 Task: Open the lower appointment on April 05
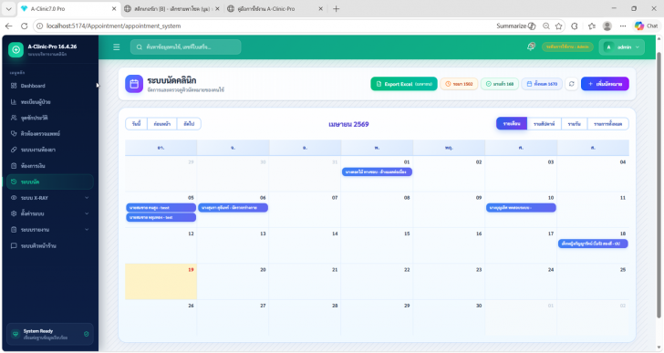[161, 218]
